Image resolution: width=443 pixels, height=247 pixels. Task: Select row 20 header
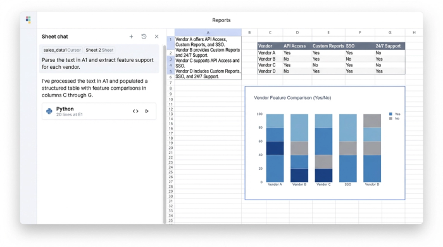tap(171, 148)
